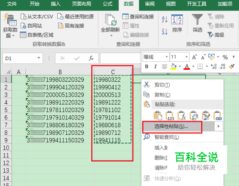
Task: Click cell containing 19980322
Action: 113,79
